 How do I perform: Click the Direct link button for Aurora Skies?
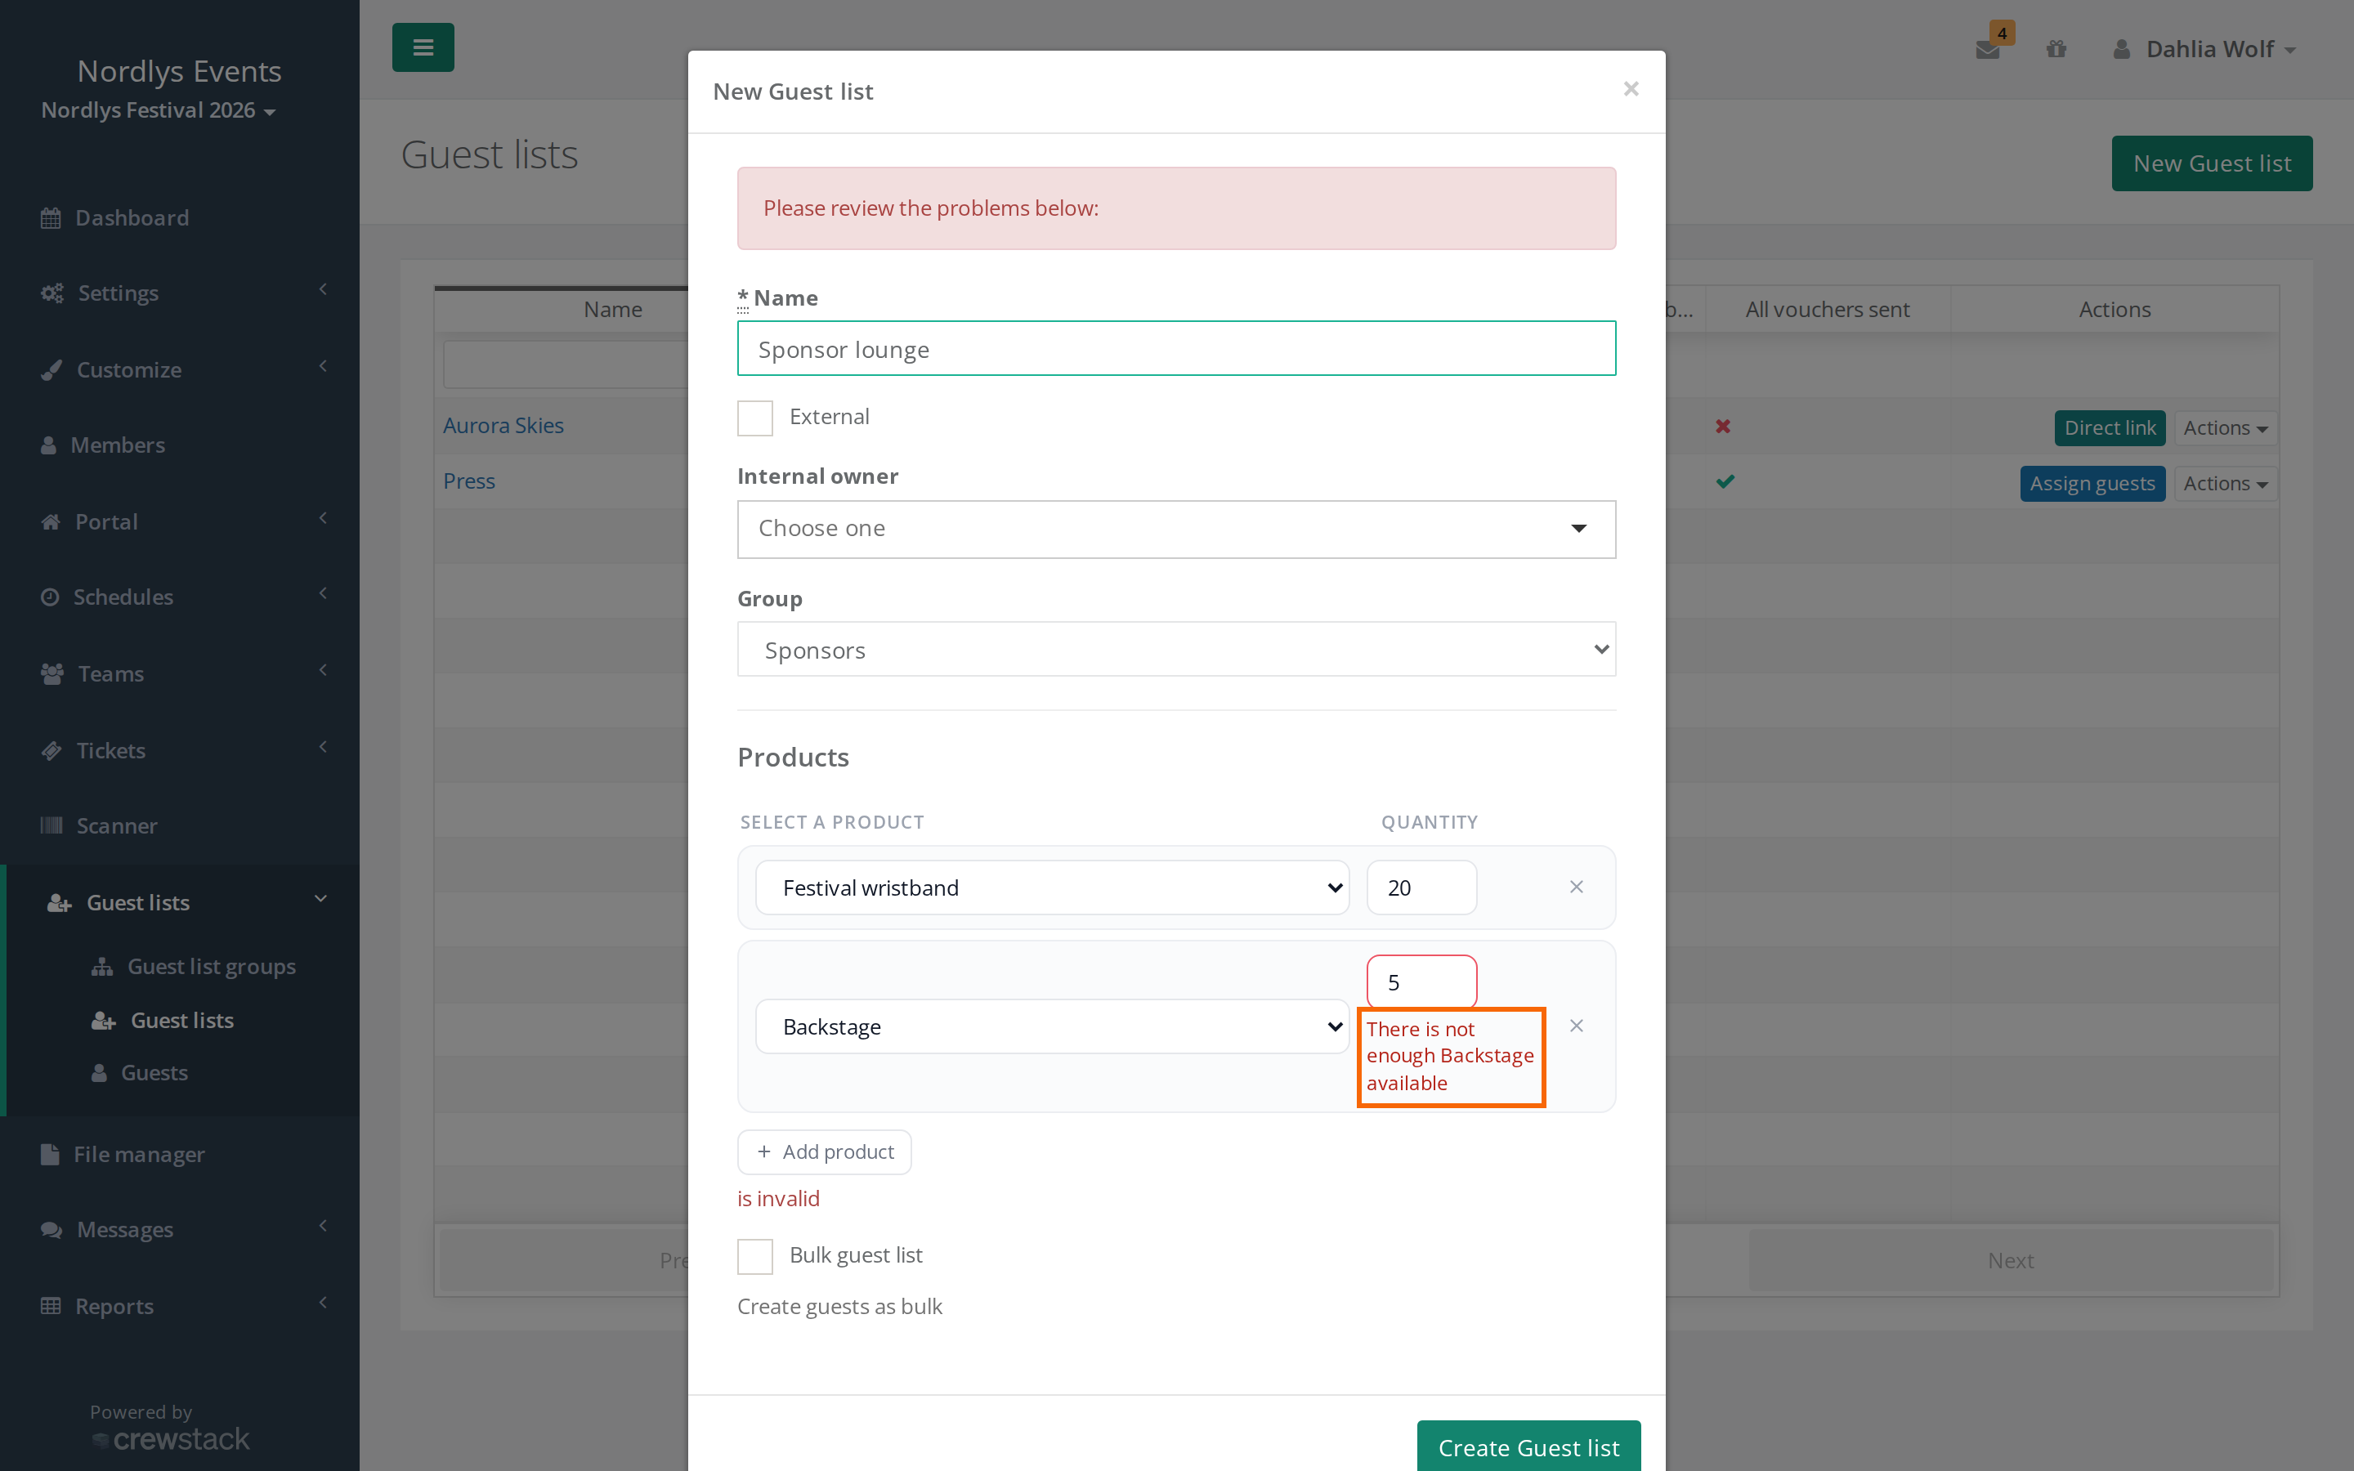(x=2109, y=428)
